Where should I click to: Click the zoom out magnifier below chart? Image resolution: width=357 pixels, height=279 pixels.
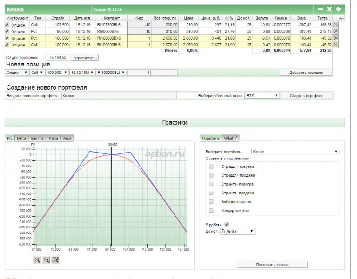pos(46,260)
